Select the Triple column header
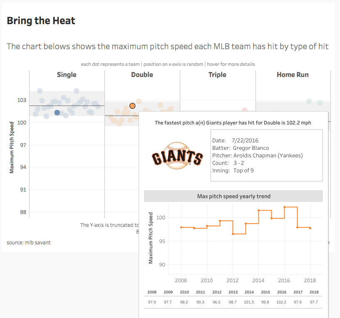Screen dimensions: 340x318 217,75
